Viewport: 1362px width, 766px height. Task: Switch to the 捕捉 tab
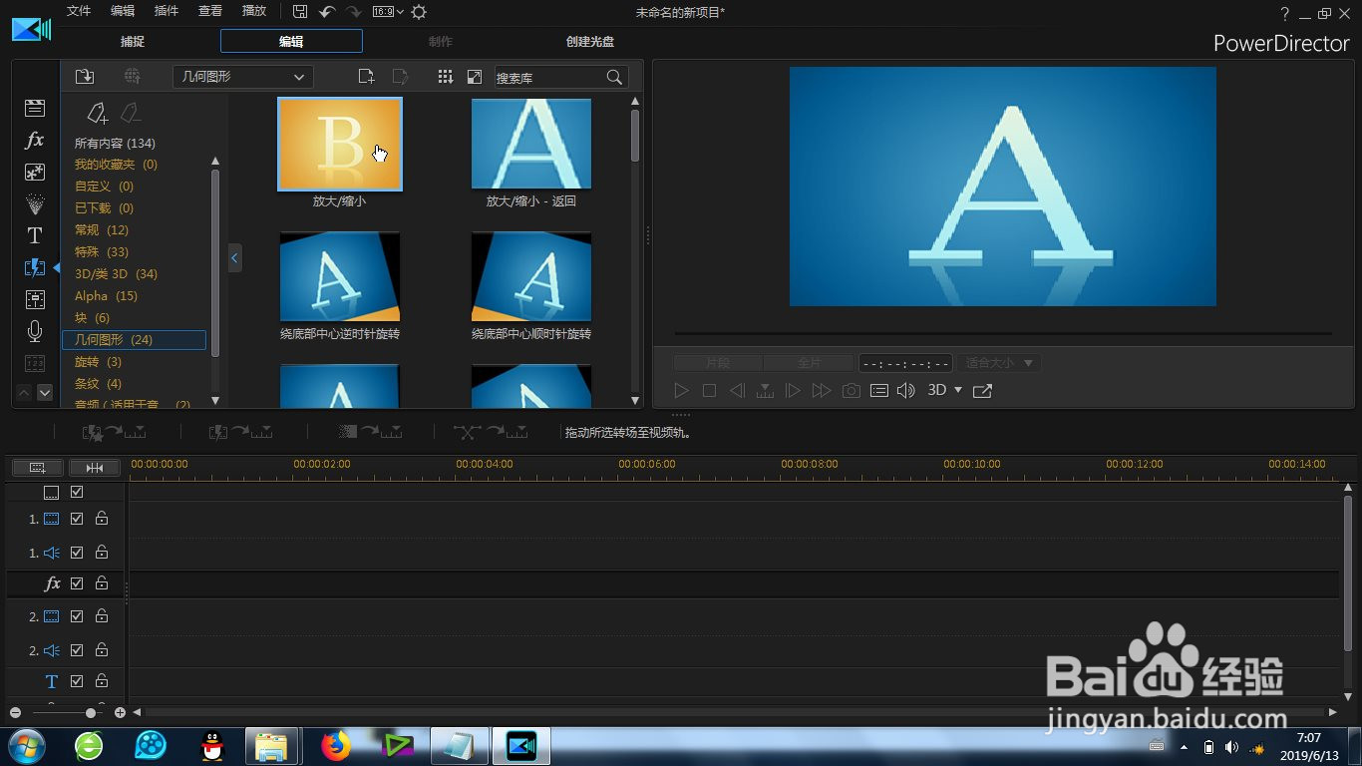pos(133,42)
